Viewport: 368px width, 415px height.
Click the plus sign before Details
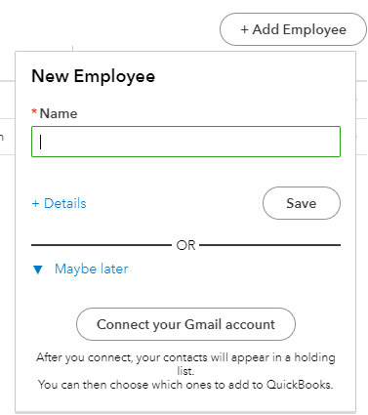tap(35, 204)
